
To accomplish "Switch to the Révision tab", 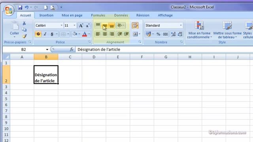I will 143,15.
